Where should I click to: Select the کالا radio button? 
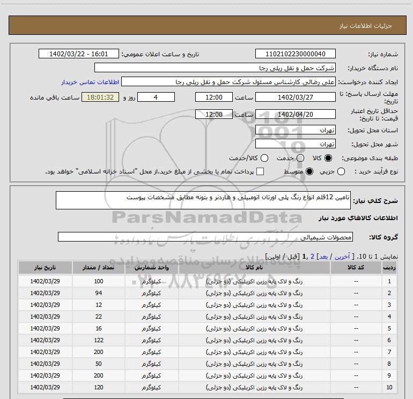(328, 158)
